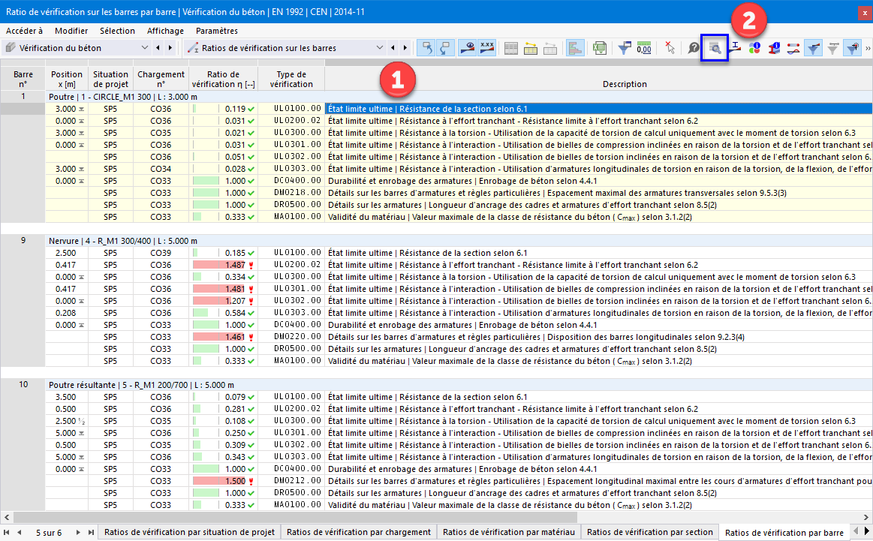Go to previous table beside Ratios de vérification
The image size is (873, 541).
(x=393, y=48)
